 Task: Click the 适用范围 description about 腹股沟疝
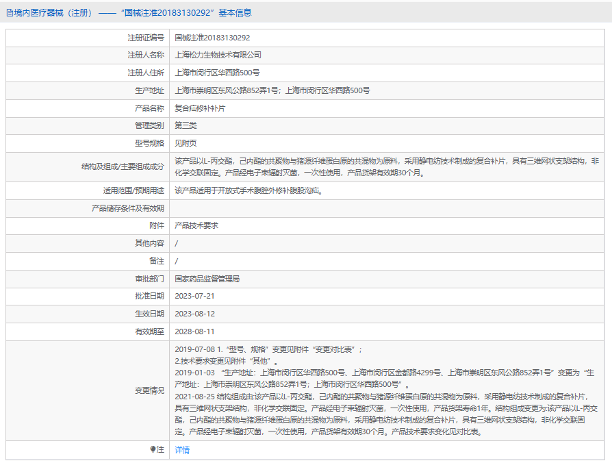click(x=248, y=190)
